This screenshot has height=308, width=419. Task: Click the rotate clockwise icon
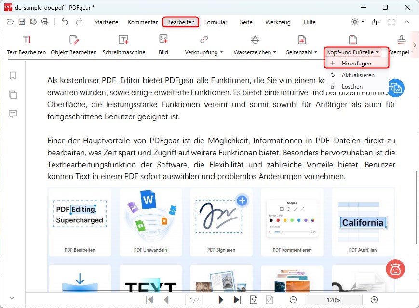click(x=270, y=300)
